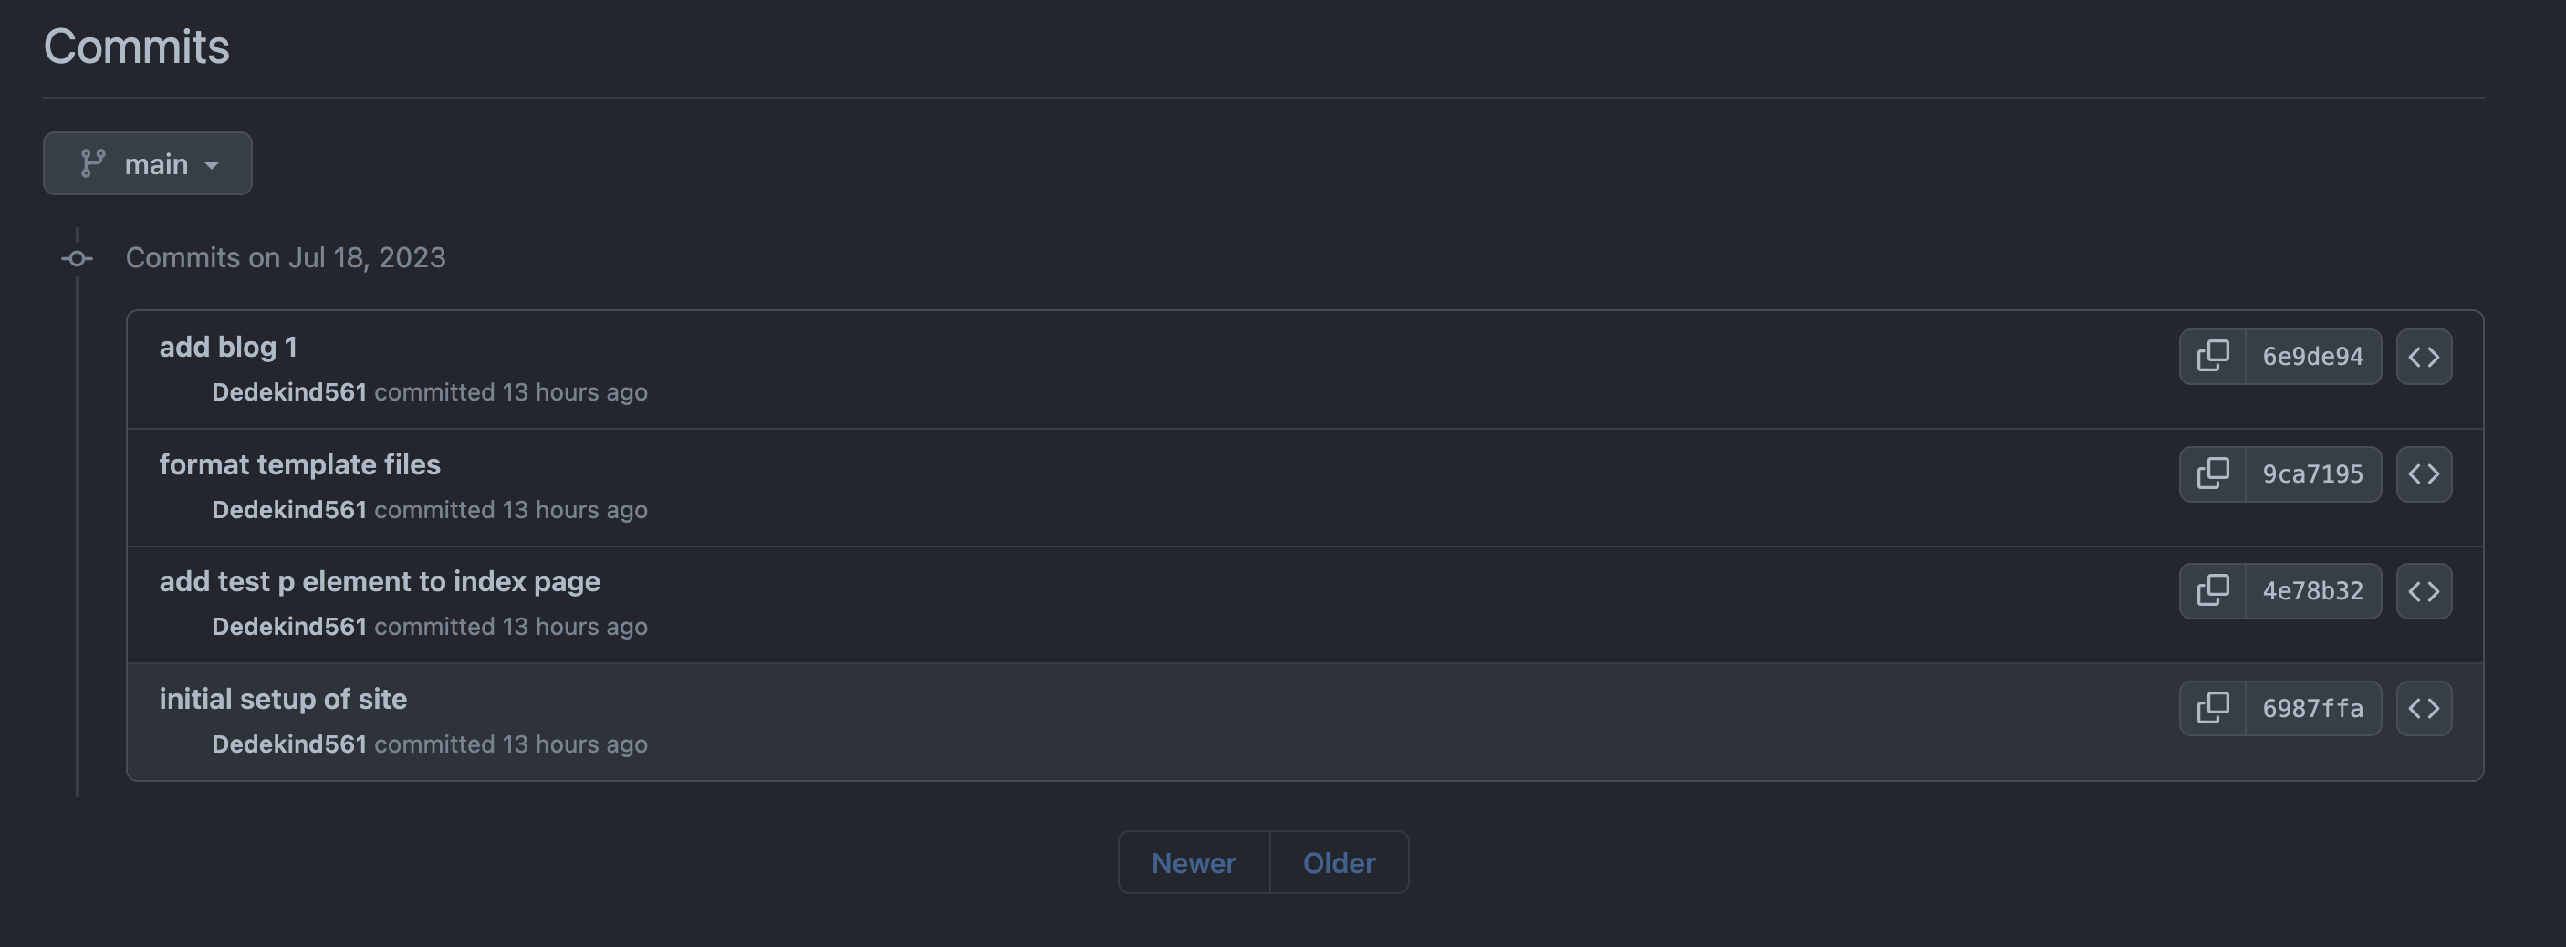Expand the branch dropdown chevron
The image size is (2566, 947).
[211, 165]
